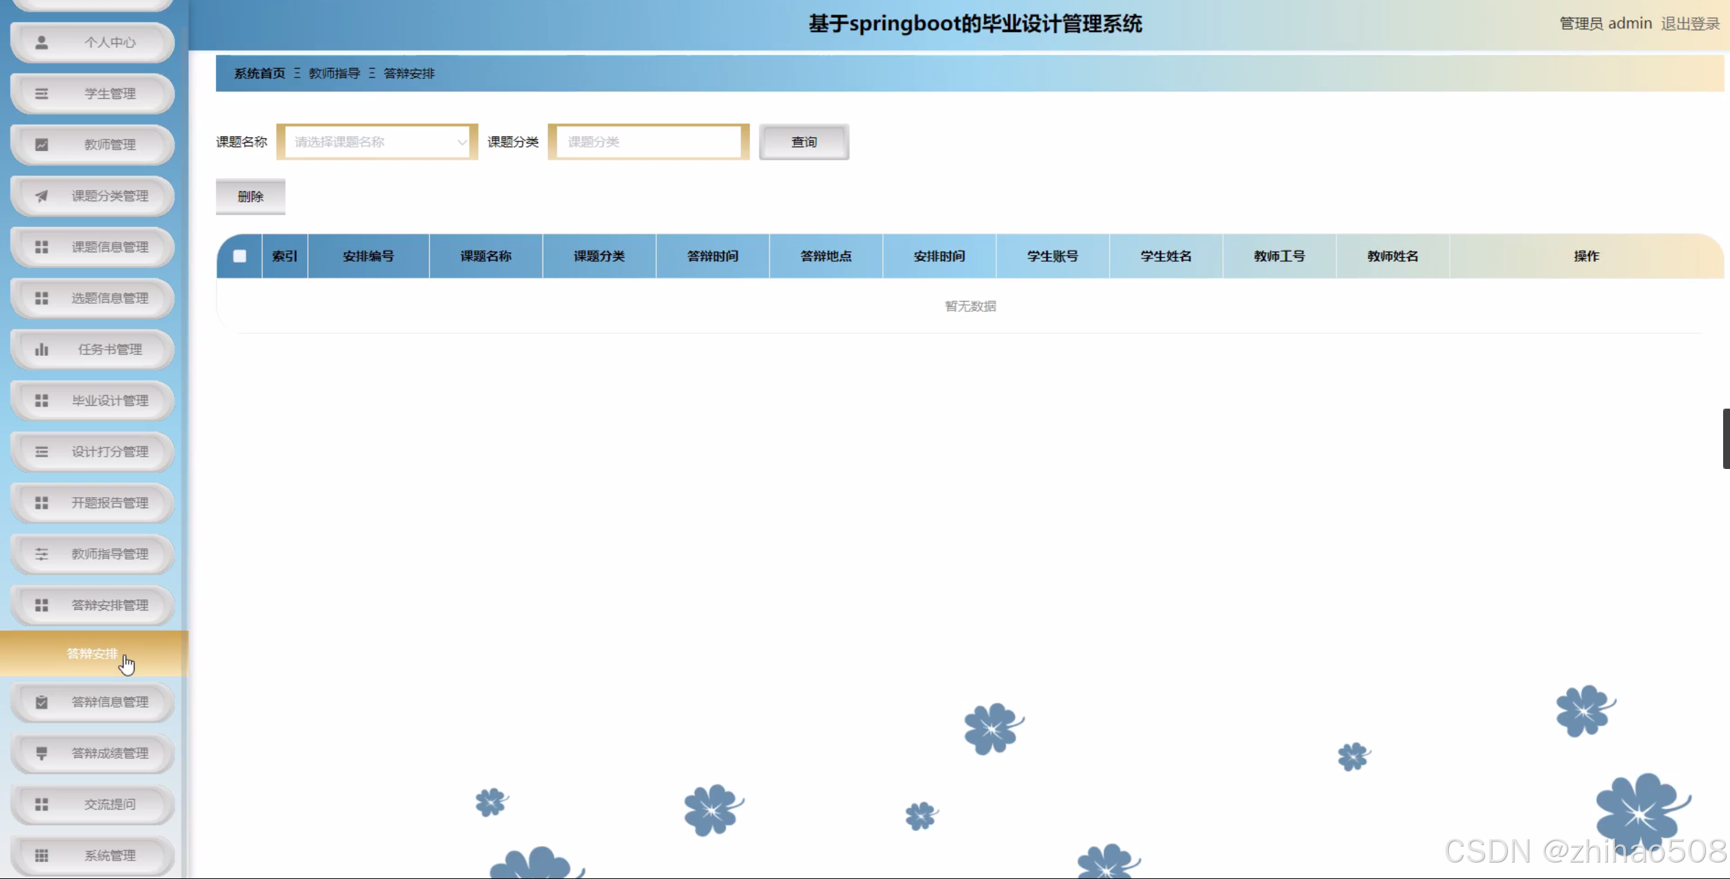Click the list icon beside 学生管理

tap(42, 94)
